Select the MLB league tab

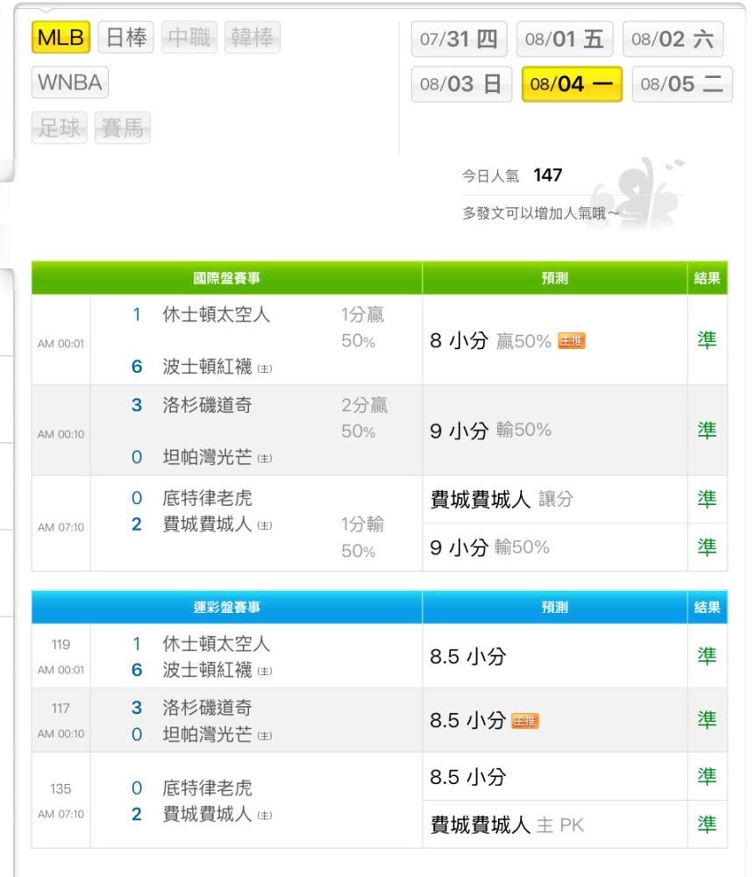61,38
